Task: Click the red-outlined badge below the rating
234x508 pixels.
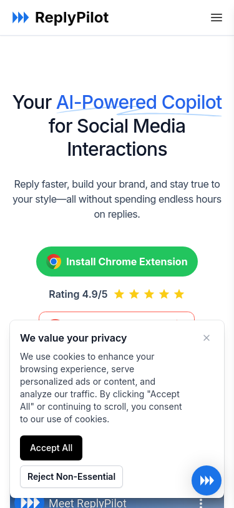Action: point(117,316)
